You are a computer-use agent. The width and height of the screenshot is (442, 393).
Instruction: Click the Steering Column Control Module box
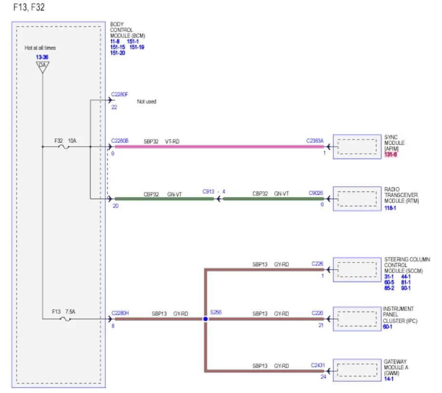pyautogui.click(x=357, y=270)
